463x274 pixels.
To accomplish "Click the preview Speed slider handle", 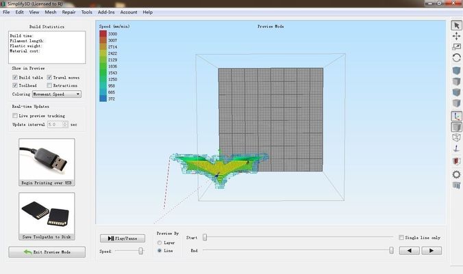I will (141, 251).
